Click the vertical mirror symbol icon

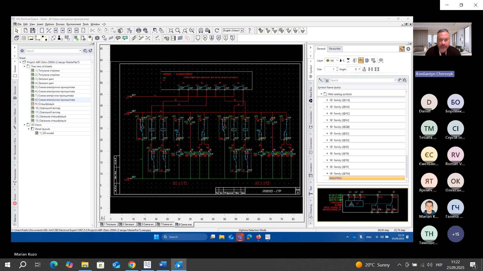pos(348,60)
